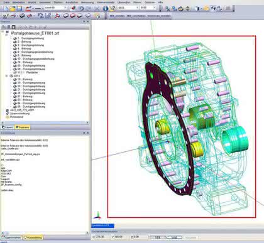Open the 0013 combo box dropdown

pyautogui.click(x=138, y=8)
